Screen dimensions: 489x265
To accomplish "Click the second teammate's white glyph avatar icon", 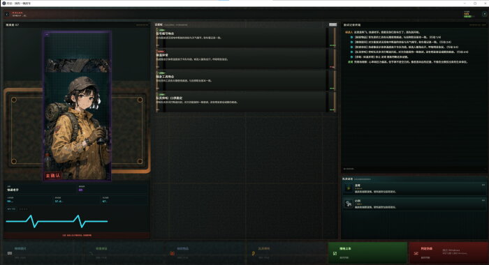I will click(348, 204).
